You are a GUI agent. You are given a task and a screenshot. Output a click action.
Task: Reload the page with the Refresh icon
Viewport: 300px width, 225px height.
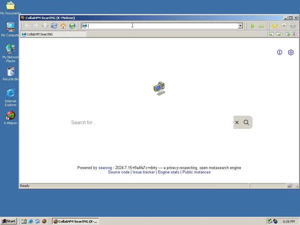click(x=54, y=26)
